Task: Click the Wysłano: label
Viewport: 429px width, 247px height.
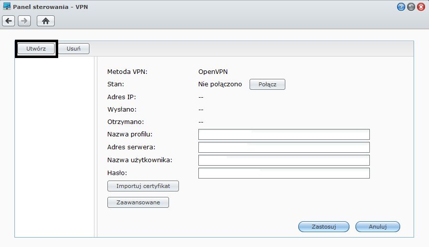Action: 122,110
